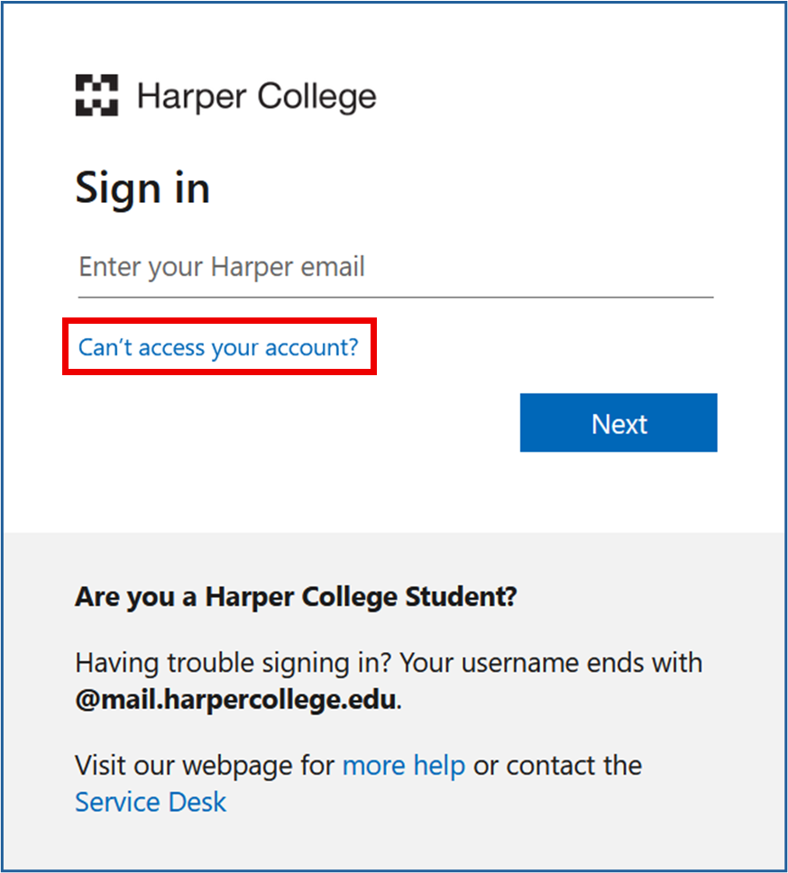Screen dimensions: 788x873
Task: Open the Can't access your account link
Action: [x=218, y=346]
